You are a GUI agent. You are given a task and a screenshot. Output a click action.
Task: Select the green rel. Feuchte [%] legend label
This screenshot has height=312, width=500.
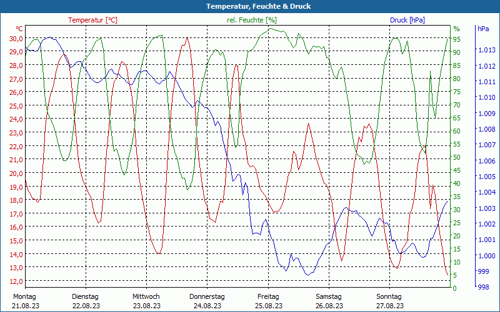pos(251,20)
